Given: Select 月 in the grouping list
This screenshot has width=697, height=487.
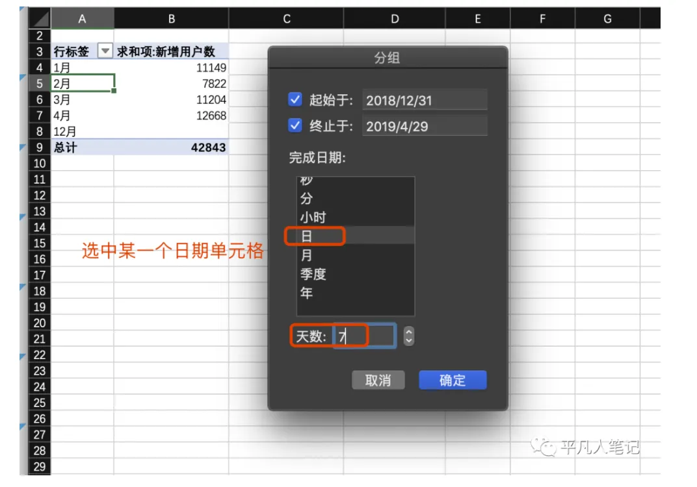Looking at the screenshot, I should click(x=355, y=255).
